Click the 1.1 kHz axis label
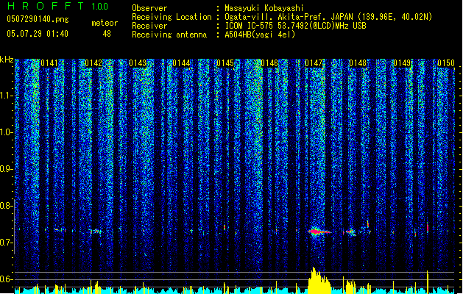Viewport: 463px width, 294px height. (7, 96)
